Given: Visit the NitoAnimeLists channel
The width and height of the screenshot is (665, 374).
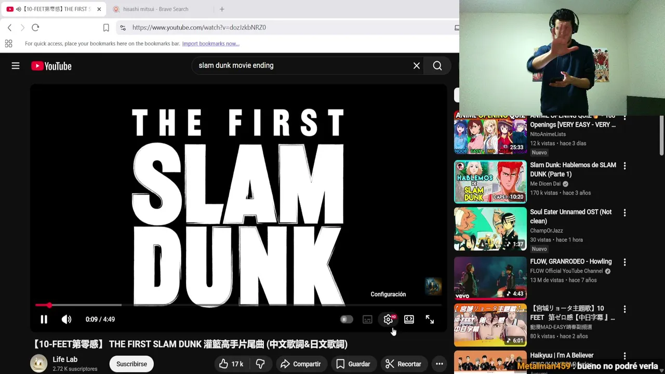Looking at the screenshot, I should [x=548, y=134].
